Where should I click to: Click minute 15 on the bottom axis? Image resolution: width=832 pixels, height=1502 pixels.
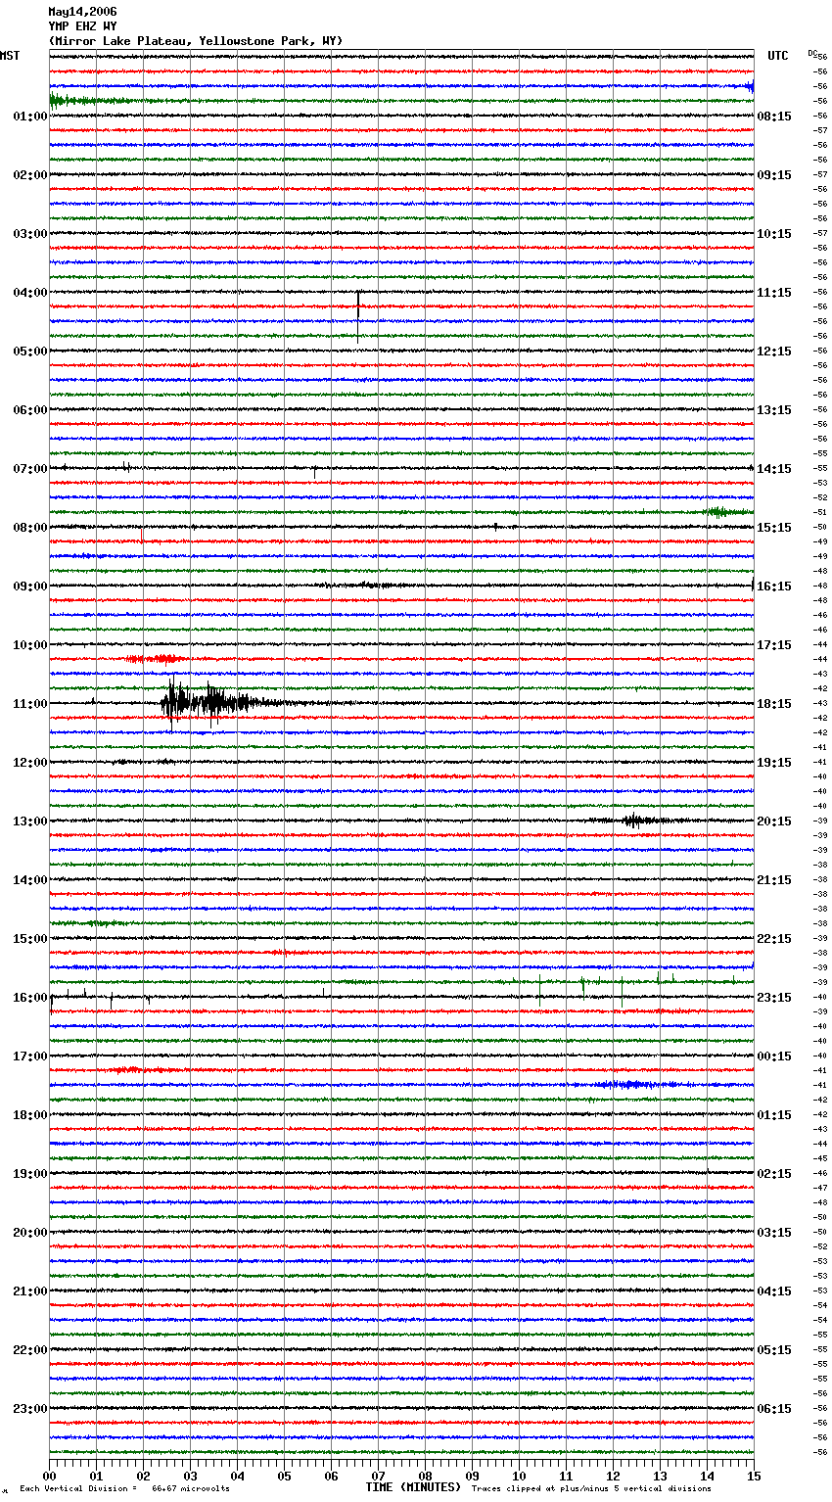click(x=754, y=1476)
